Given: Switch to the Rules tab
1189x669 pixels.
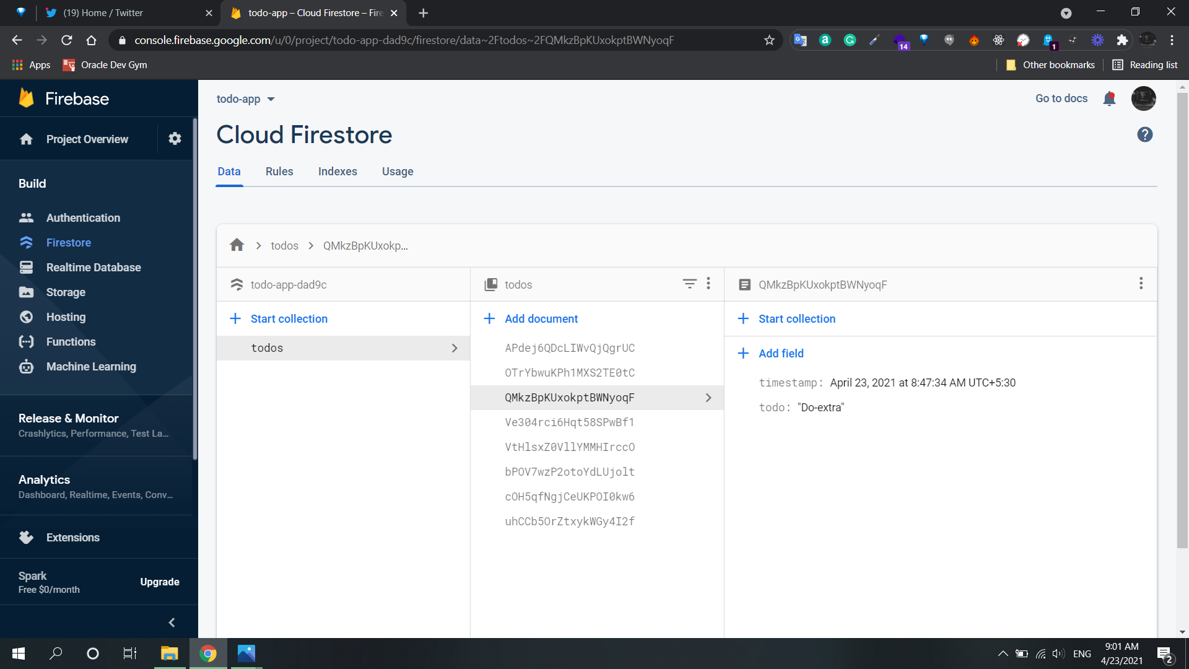Looking at the screenshot, I should (279, 172).
